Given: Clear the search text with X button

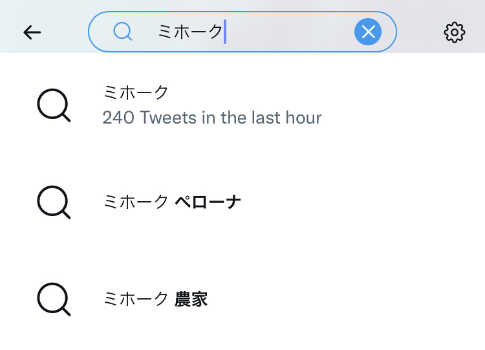Looking at the screenshot, I should pyautogui.click(x=368, y=32).
